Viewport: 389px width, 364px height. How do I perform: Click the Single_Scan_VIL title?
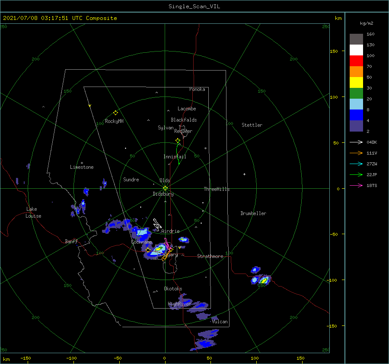pyautogui.click(x=194, y=6)
